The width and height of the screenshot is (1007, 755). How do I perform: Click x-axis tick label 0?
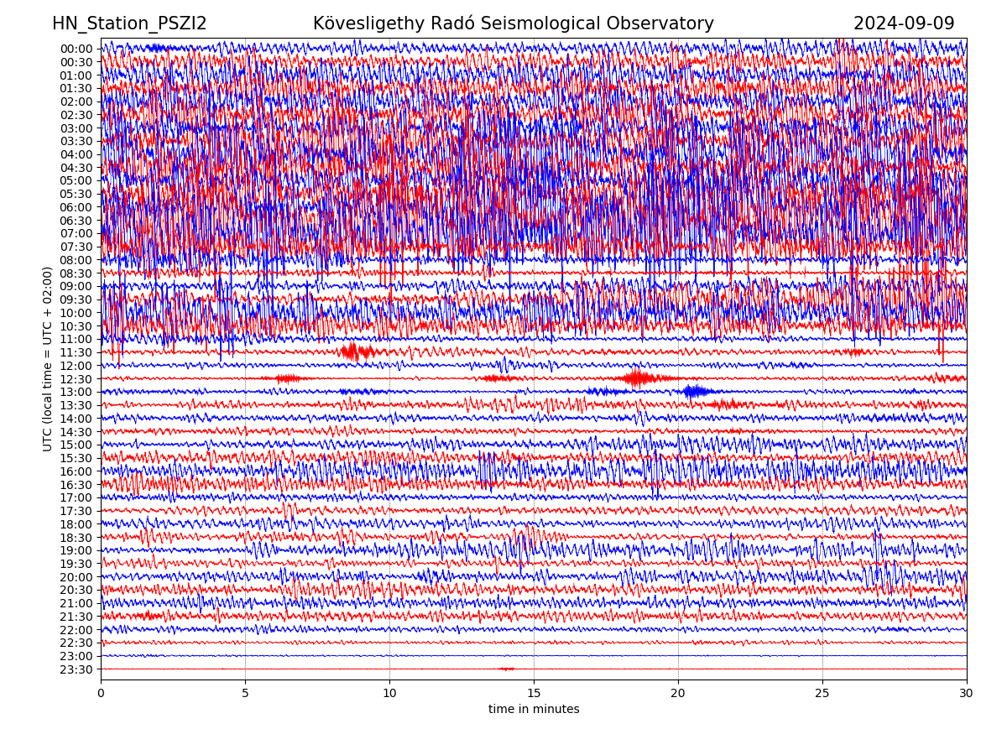pos(101,694)
